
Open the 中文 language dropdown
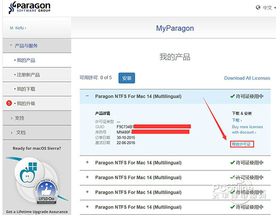[x=269, y=7]
